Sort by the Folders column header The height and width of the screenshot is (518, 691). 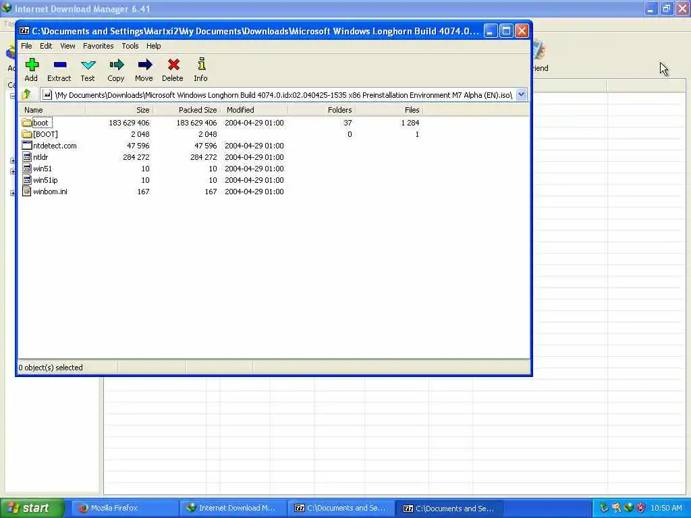pyautogui.click(x=321, y=110)
